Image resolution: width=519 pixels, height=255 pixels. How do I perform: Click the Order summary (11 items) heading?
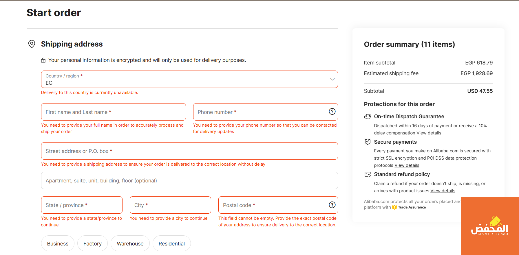(x=409, y=44)
